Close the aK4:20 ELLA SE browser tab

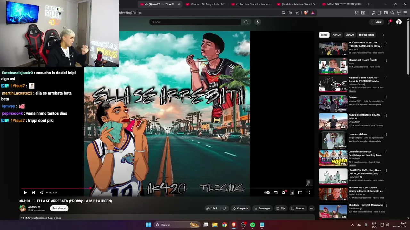pyautogui.click(x=179, y=4)
